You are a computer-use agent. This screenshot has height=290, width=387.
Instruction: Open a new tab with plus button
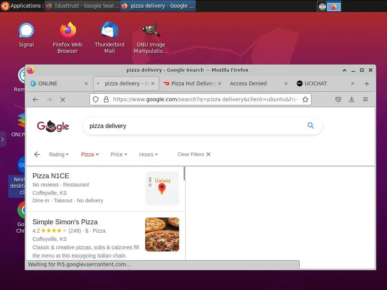coord(367,84)
